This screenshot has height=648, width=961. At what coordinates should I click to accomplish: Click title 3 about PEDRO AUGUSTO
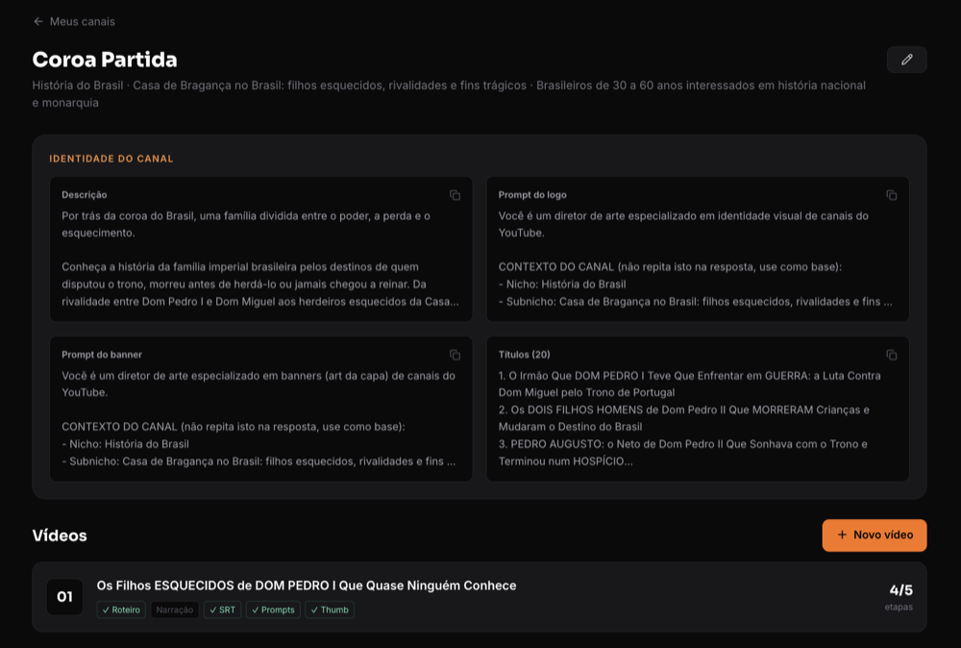[682, 453]
